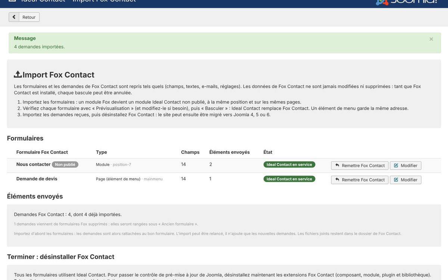Click the back arrow icon beside Retour
The image size is (448, 280).
pyautogui.click(x=14, y=17)
